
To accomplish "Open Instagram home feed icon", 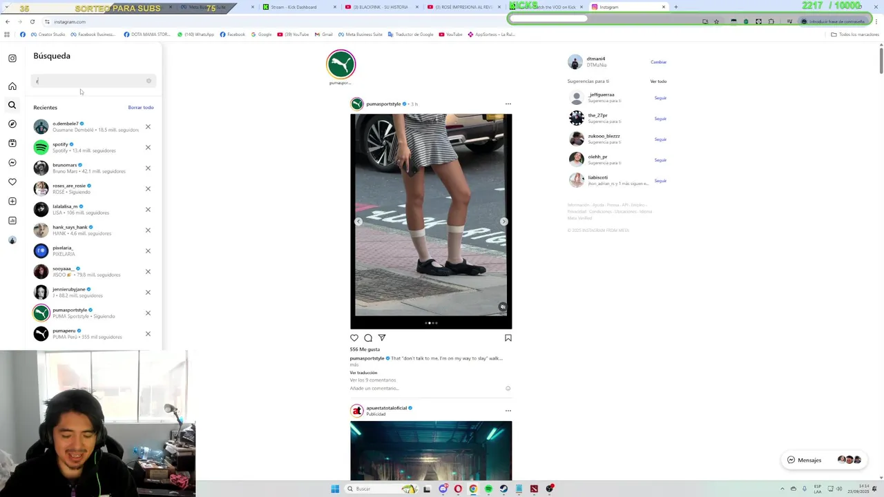I will (x=12, y=86).
